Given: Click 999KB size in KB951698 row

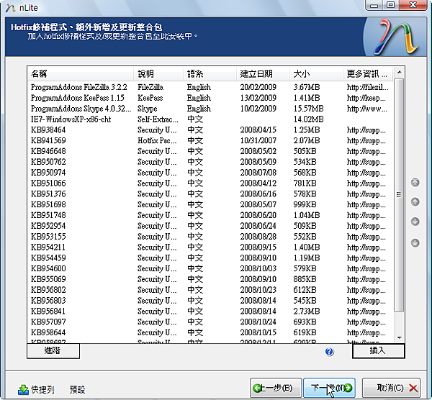Looking at the screenshot, I should (x=305, y=204).
